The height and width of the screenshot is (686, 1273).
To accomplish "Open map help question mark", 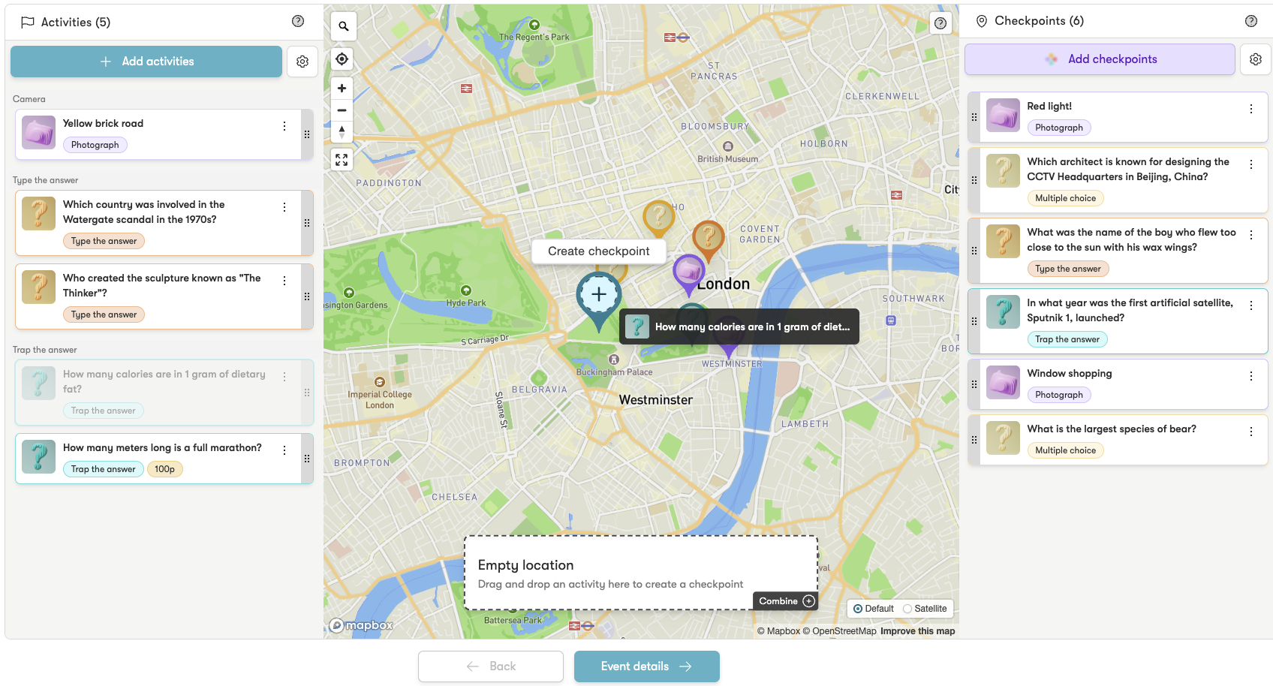I will pyautogui.click(x=940, y=23).
